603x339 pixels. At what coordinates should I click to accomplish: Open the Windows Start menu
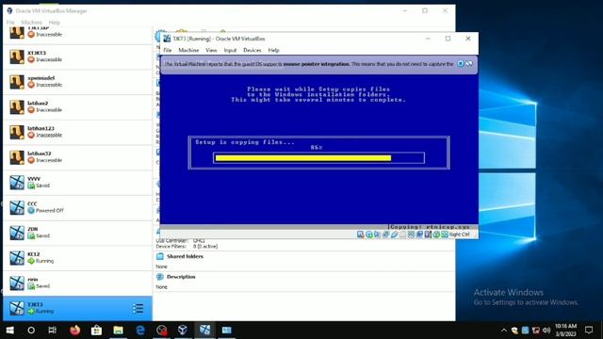10,331
